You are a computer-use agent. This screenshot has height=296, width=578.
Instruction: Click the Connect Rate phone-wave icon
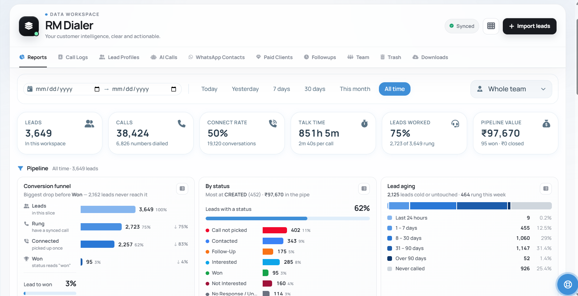coord(273,124)
